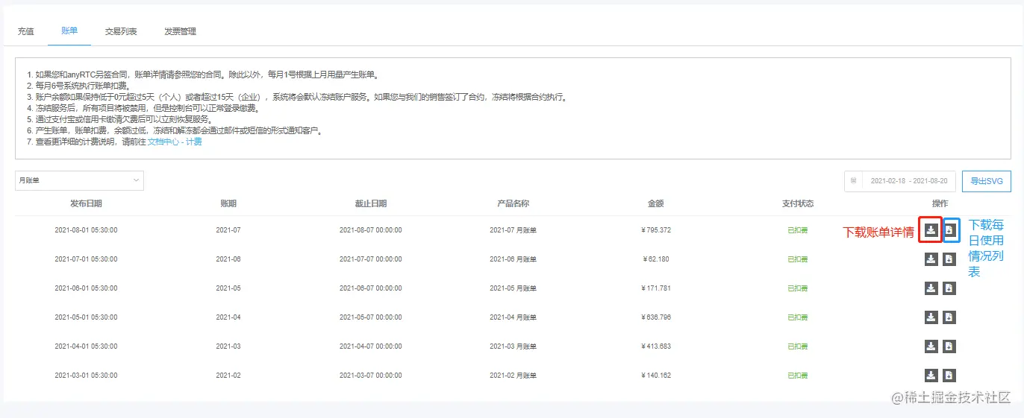This screenshot has height=418, width=1024.
Task: Click due date 2021-06-07 00:00:00
Action: click(x=371, y=288)
